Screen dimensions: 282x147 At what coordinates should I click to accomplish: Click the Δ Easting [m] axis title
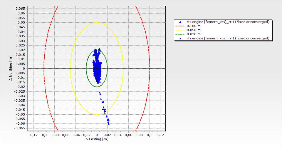point(97,139)
